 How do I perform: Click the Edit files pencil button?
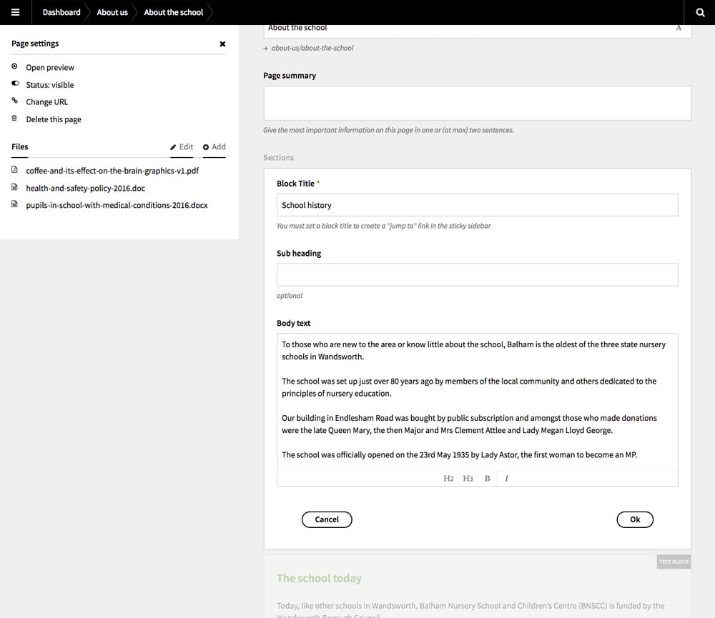point(182,147)
